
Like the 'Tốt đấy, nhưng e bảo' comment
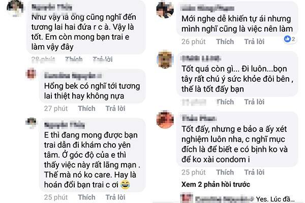tap(225, 172)
